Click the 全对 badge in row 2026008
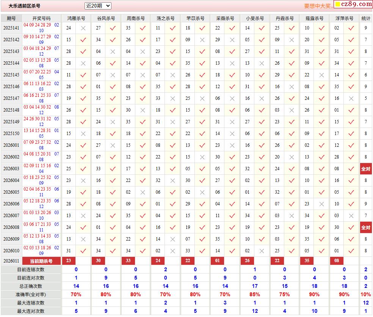 click(365, 227)
